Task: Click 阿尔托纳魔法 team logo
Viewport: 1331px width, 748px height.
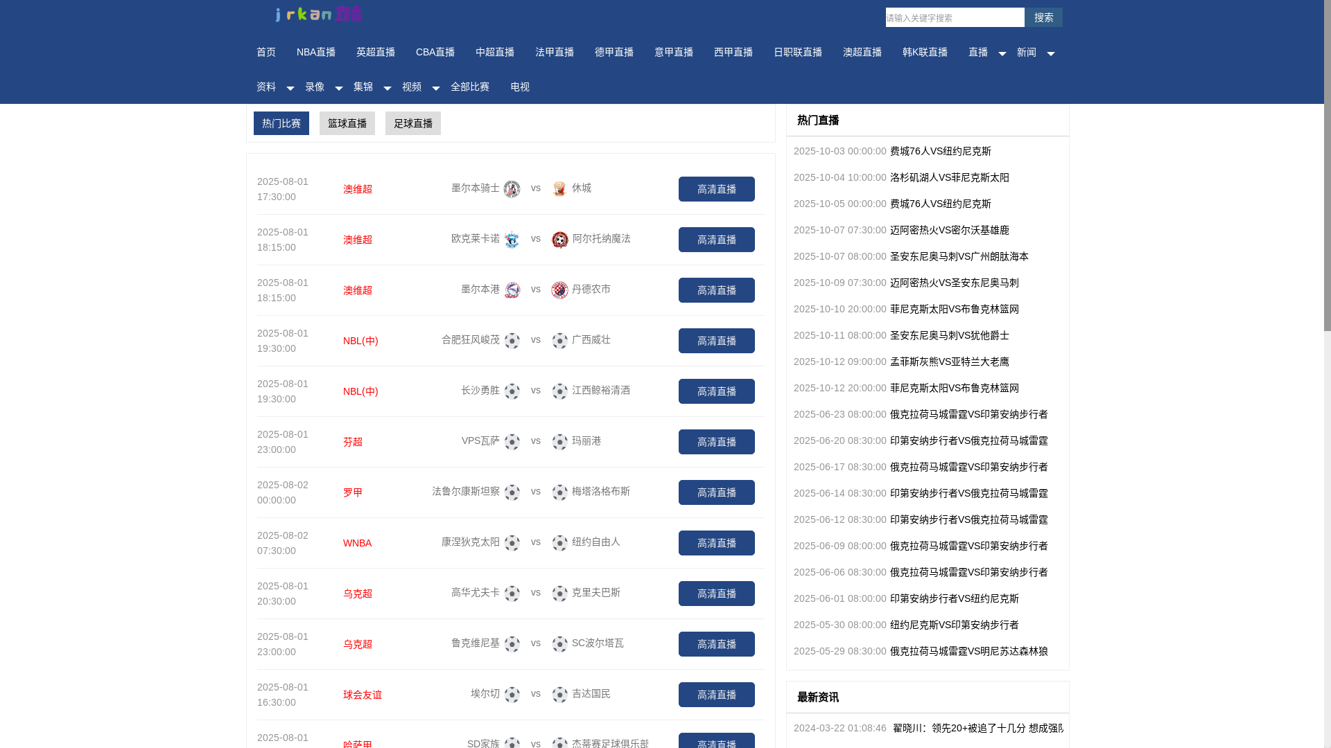Action: [560, 240]
